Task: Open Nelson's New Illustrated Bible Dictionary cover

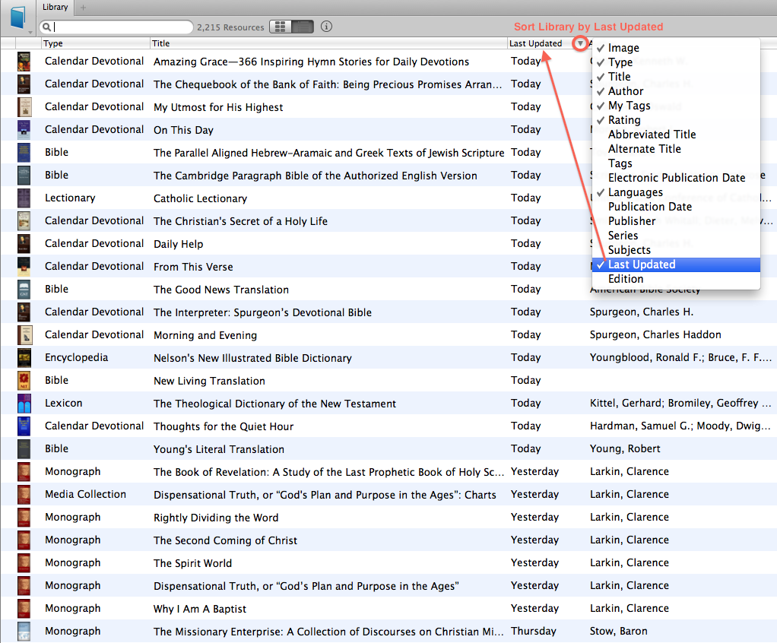Action: tap(24, 358)
